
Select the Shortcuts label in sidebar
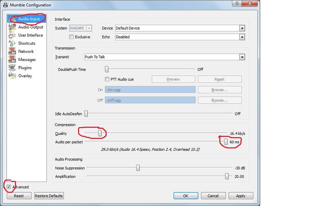(27, 43)
